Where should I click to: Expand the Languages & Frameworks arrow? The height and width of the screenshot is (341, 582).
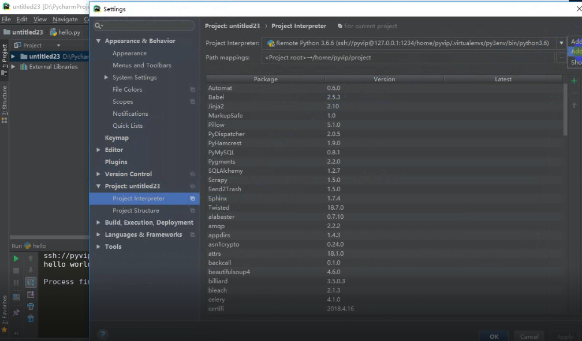point(98,235)
